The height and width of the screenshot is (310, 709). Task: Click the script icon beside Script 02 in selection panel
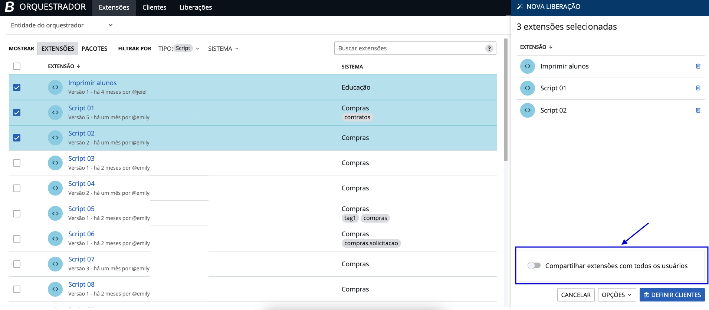528,110
